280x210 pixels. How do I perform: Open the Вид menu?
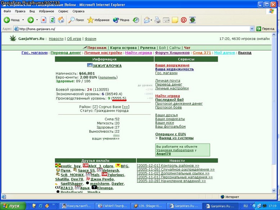(32, 11)
